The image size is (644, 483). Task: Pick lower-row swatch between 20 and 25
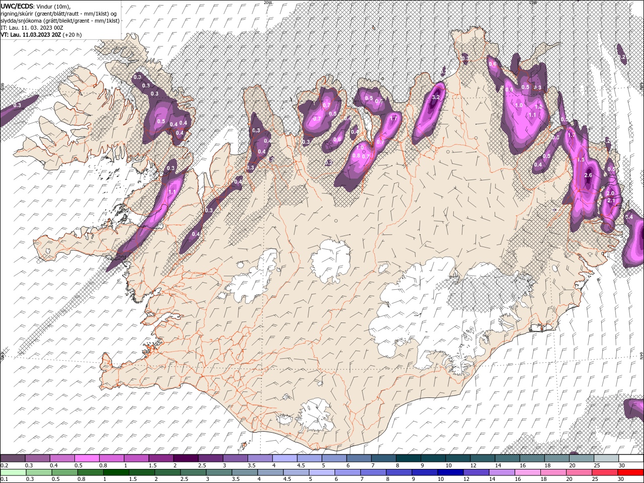tap(579, 472)
